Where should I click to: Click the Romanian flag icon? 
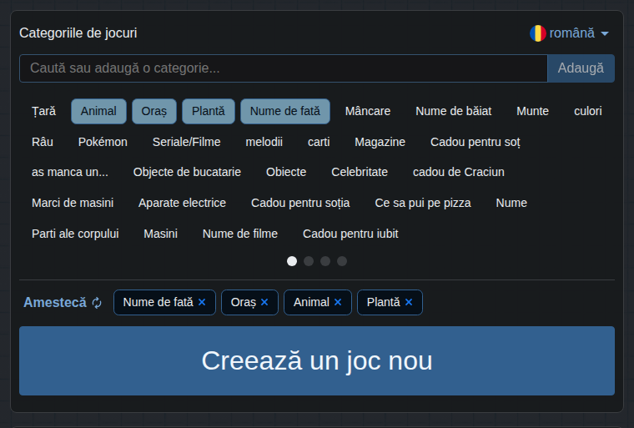(538, 33)
